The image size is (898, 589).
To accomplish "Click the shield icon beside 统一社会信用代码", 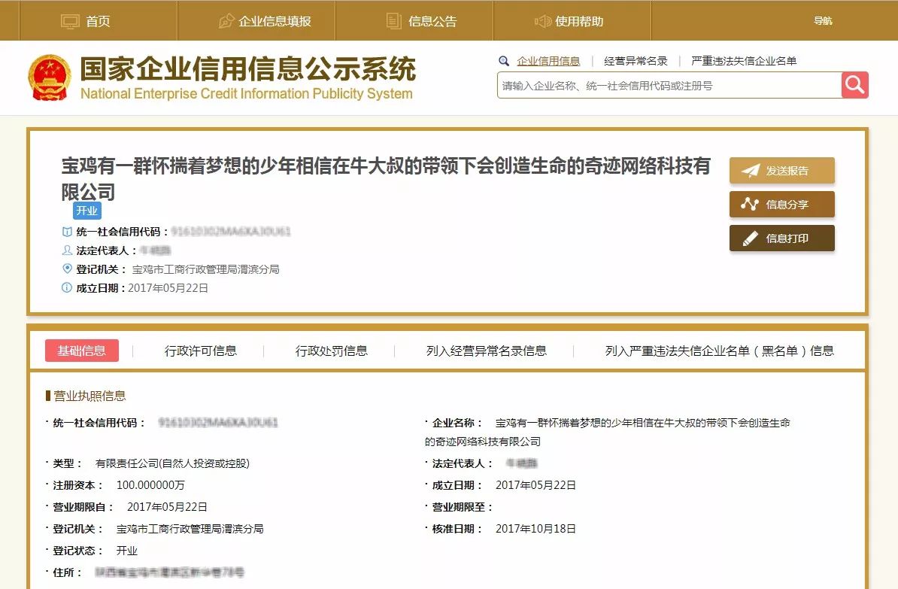I will [67, 232].
